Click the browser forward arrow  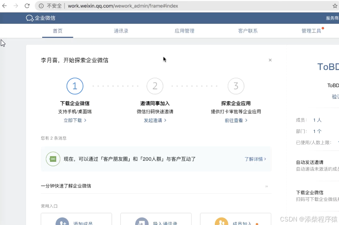coord(16,6)
